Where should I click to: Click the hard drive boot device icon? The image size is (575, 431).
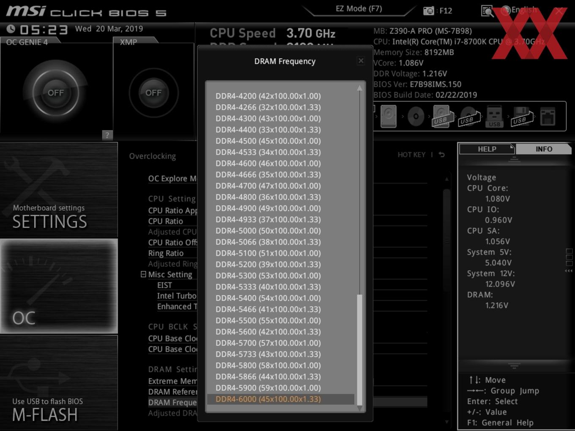(389, 116)
